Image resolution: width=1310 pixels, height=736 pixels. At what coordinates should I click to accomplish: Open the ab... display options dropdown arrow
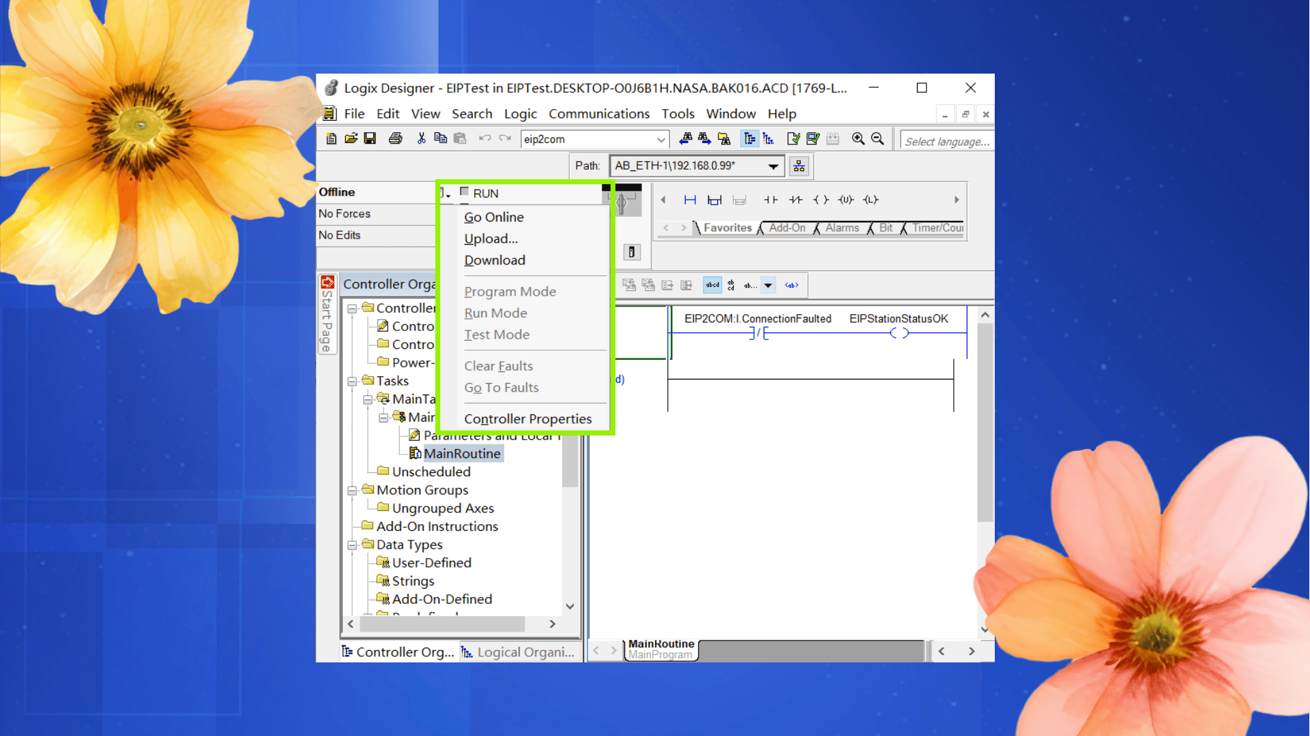[768, 286]
